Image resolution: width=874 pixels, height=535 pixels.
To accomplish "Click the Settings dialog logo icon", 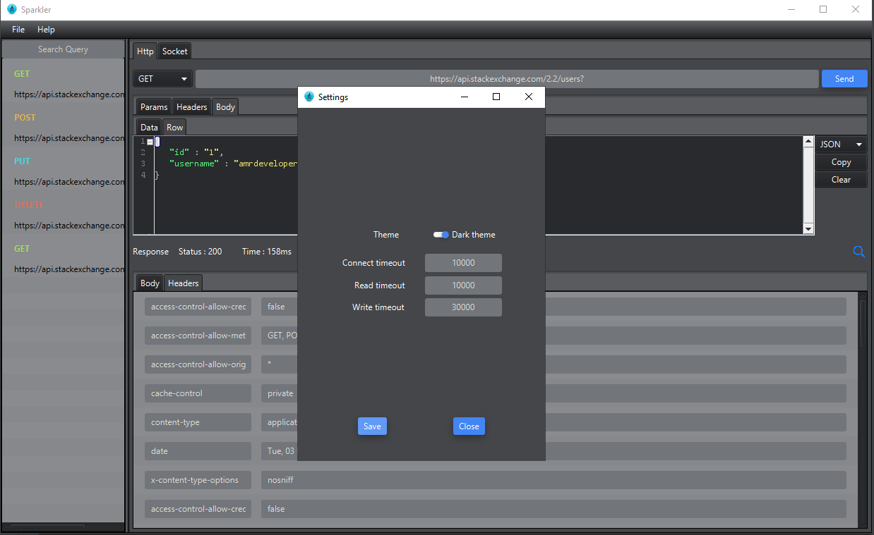I will [x=309, y=97].
